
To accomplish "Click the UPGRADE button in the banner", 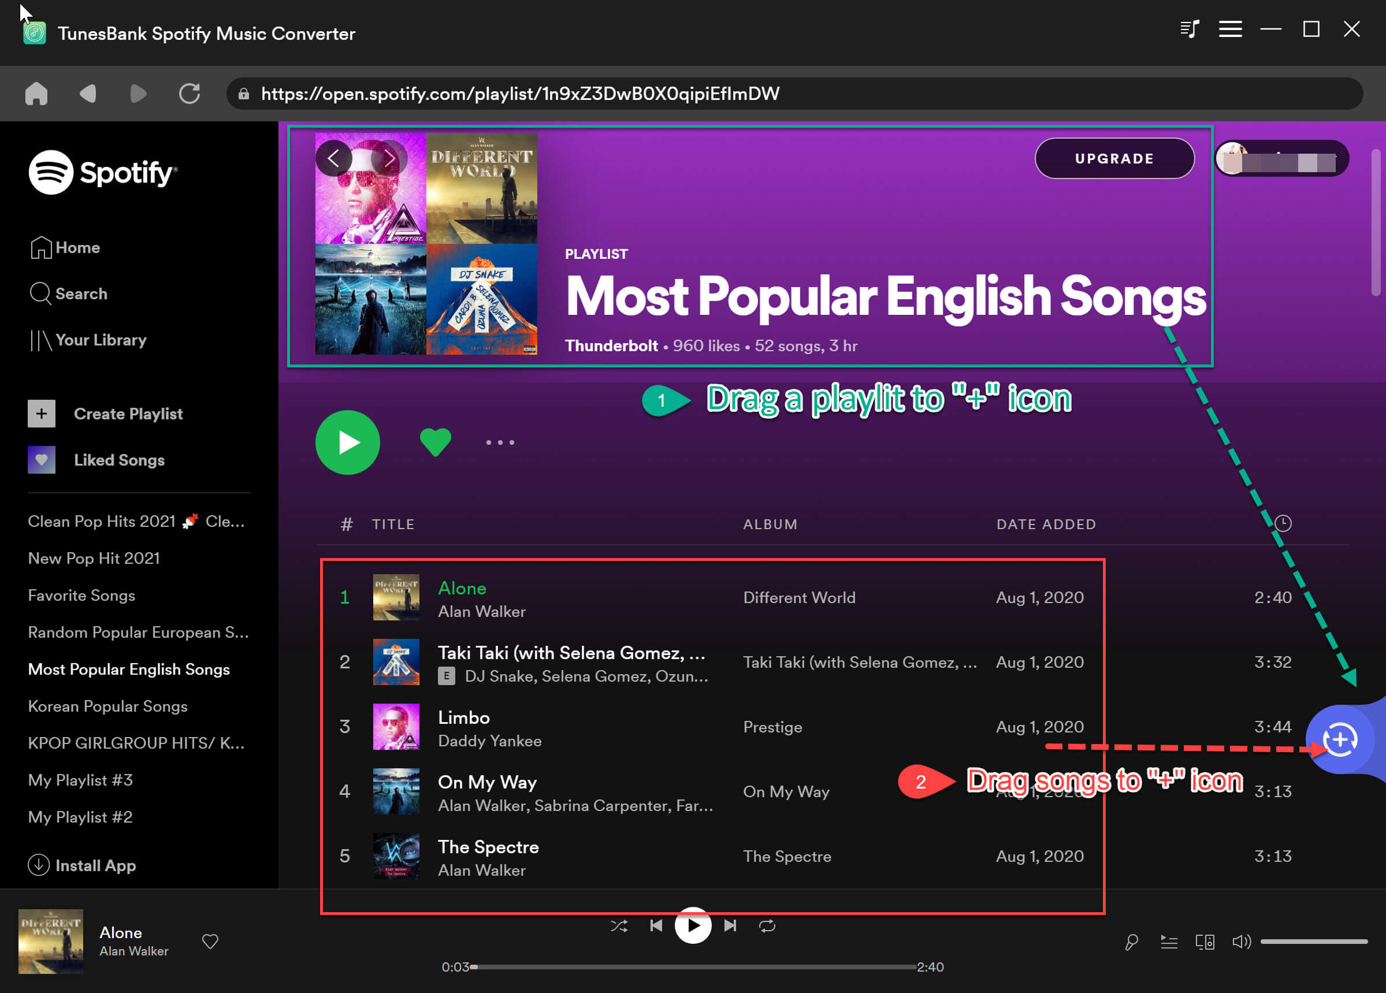I will click(1114, 158).
